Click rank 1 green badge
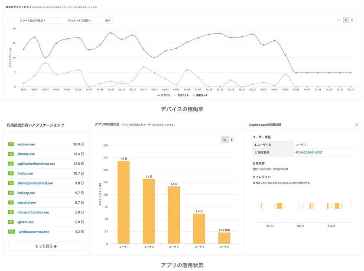 pos(11,144)
